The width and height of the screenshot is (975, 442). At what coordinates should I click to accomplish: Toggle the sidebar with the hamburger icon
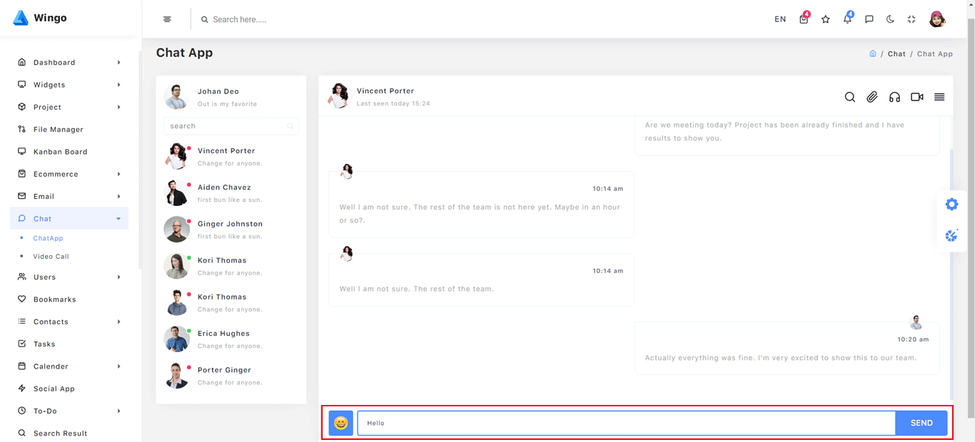point(167,19)
